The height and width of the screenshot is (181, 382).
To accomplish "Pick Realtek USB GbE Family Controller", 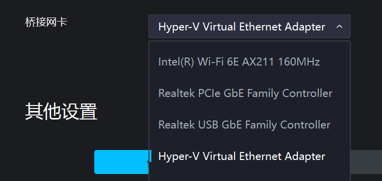I will (250, 125).
